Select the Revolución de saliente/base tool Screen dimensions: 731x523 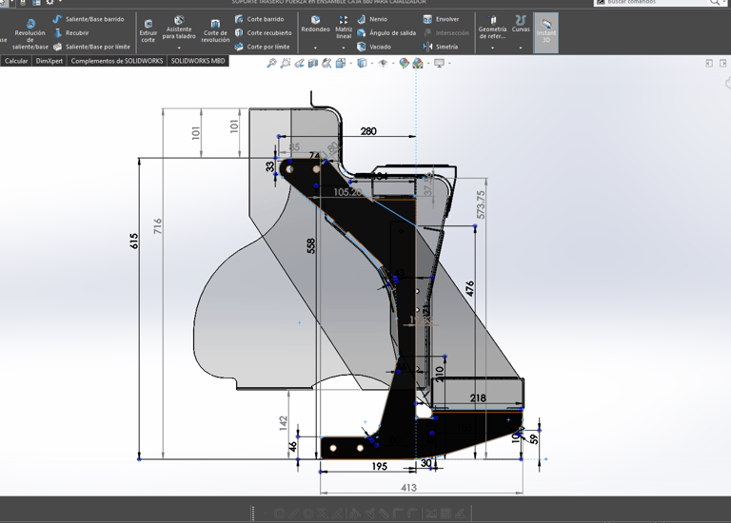(30, 34)
